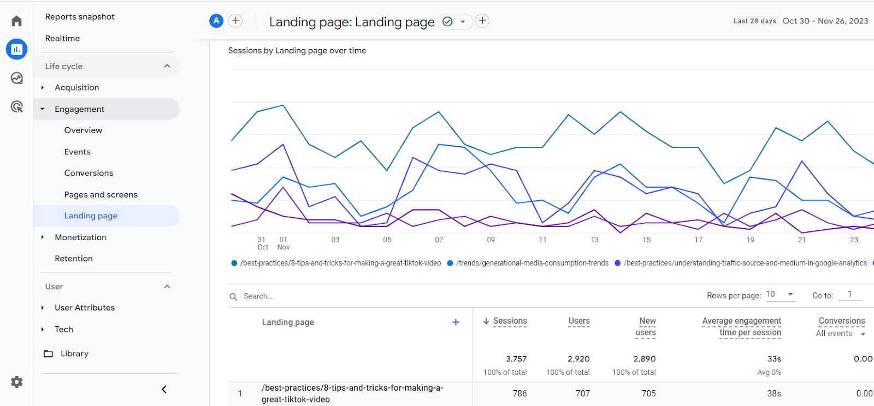Open Conversions 'All events' dropdown

click(x=840, y=333)
